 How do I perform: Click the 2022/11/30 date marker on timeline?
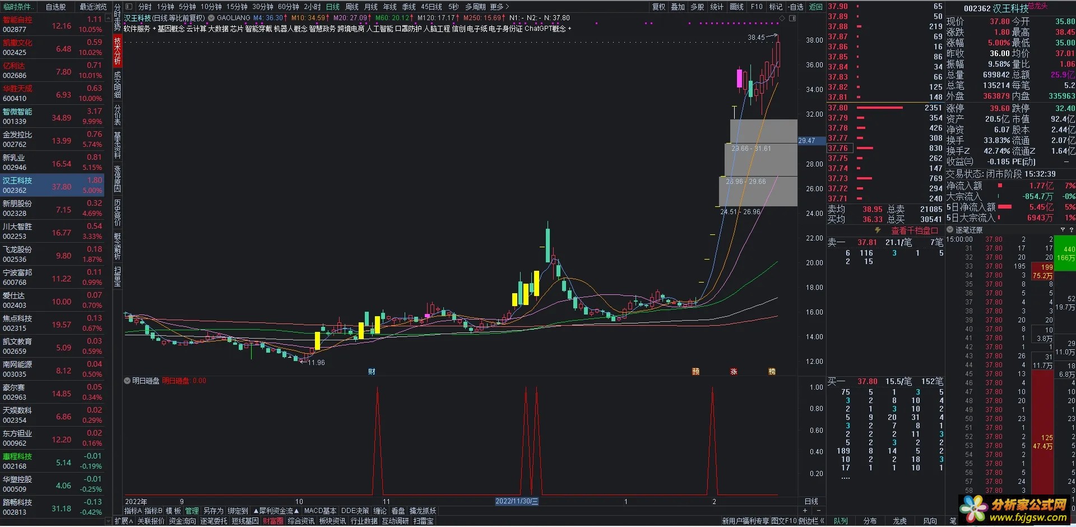coord(517,501)
